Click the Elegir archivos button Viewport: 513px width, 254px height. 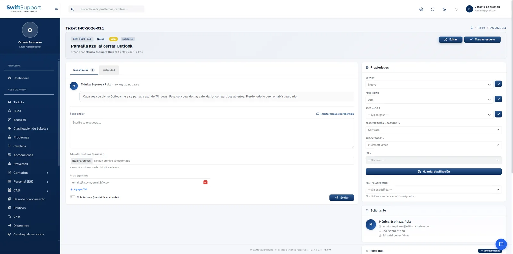81,161
